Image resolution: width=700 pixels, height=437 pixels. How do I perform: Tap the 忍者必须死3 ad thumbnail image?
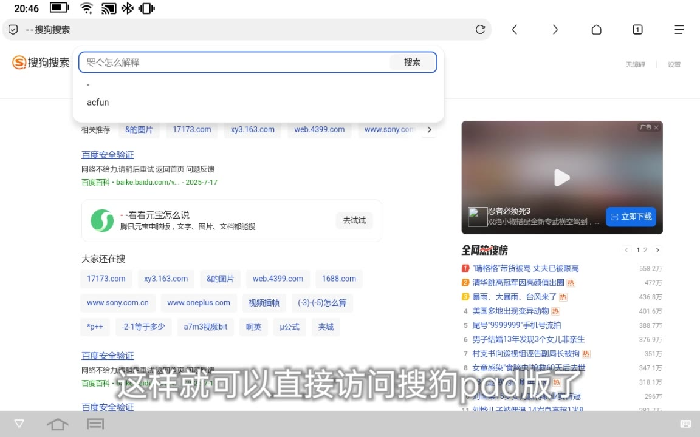(x=477, y=217)
